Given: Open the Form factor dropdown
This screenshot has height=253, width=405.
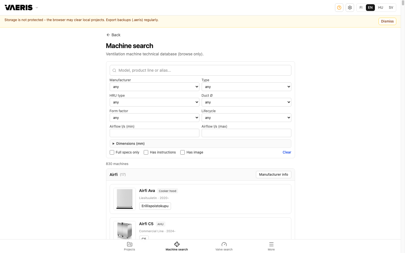Looking at the screenshot, I should (x=154, y=118).
